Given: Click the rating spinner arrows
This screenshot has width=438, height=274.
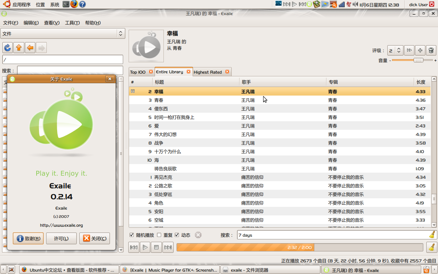Looking at the screenshot, I should pyautogui.click(x=399, y=50).
